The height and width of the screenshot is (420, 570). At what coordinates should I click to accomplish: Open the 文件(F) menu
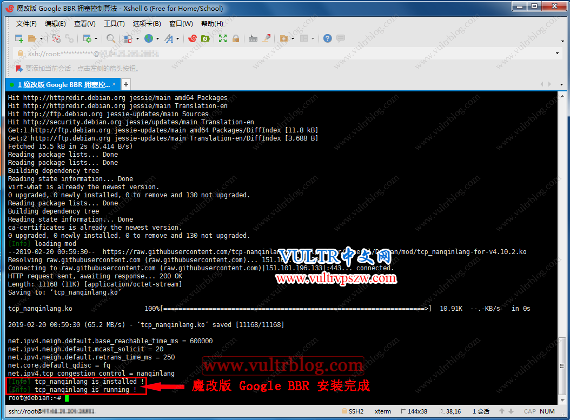26,24
